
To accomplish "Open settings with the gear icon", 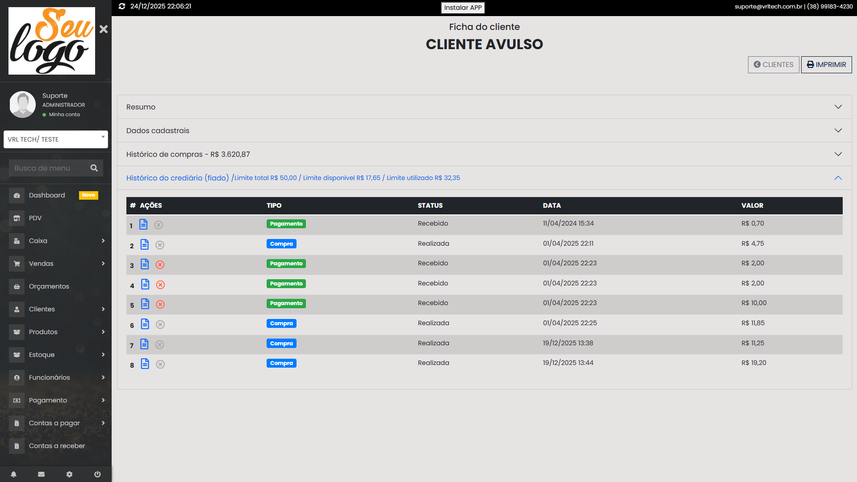I will click(69, 474).
